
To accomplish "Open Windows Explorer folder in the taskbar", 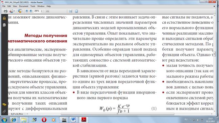I will pyautogui.click(x=24, y=120).
